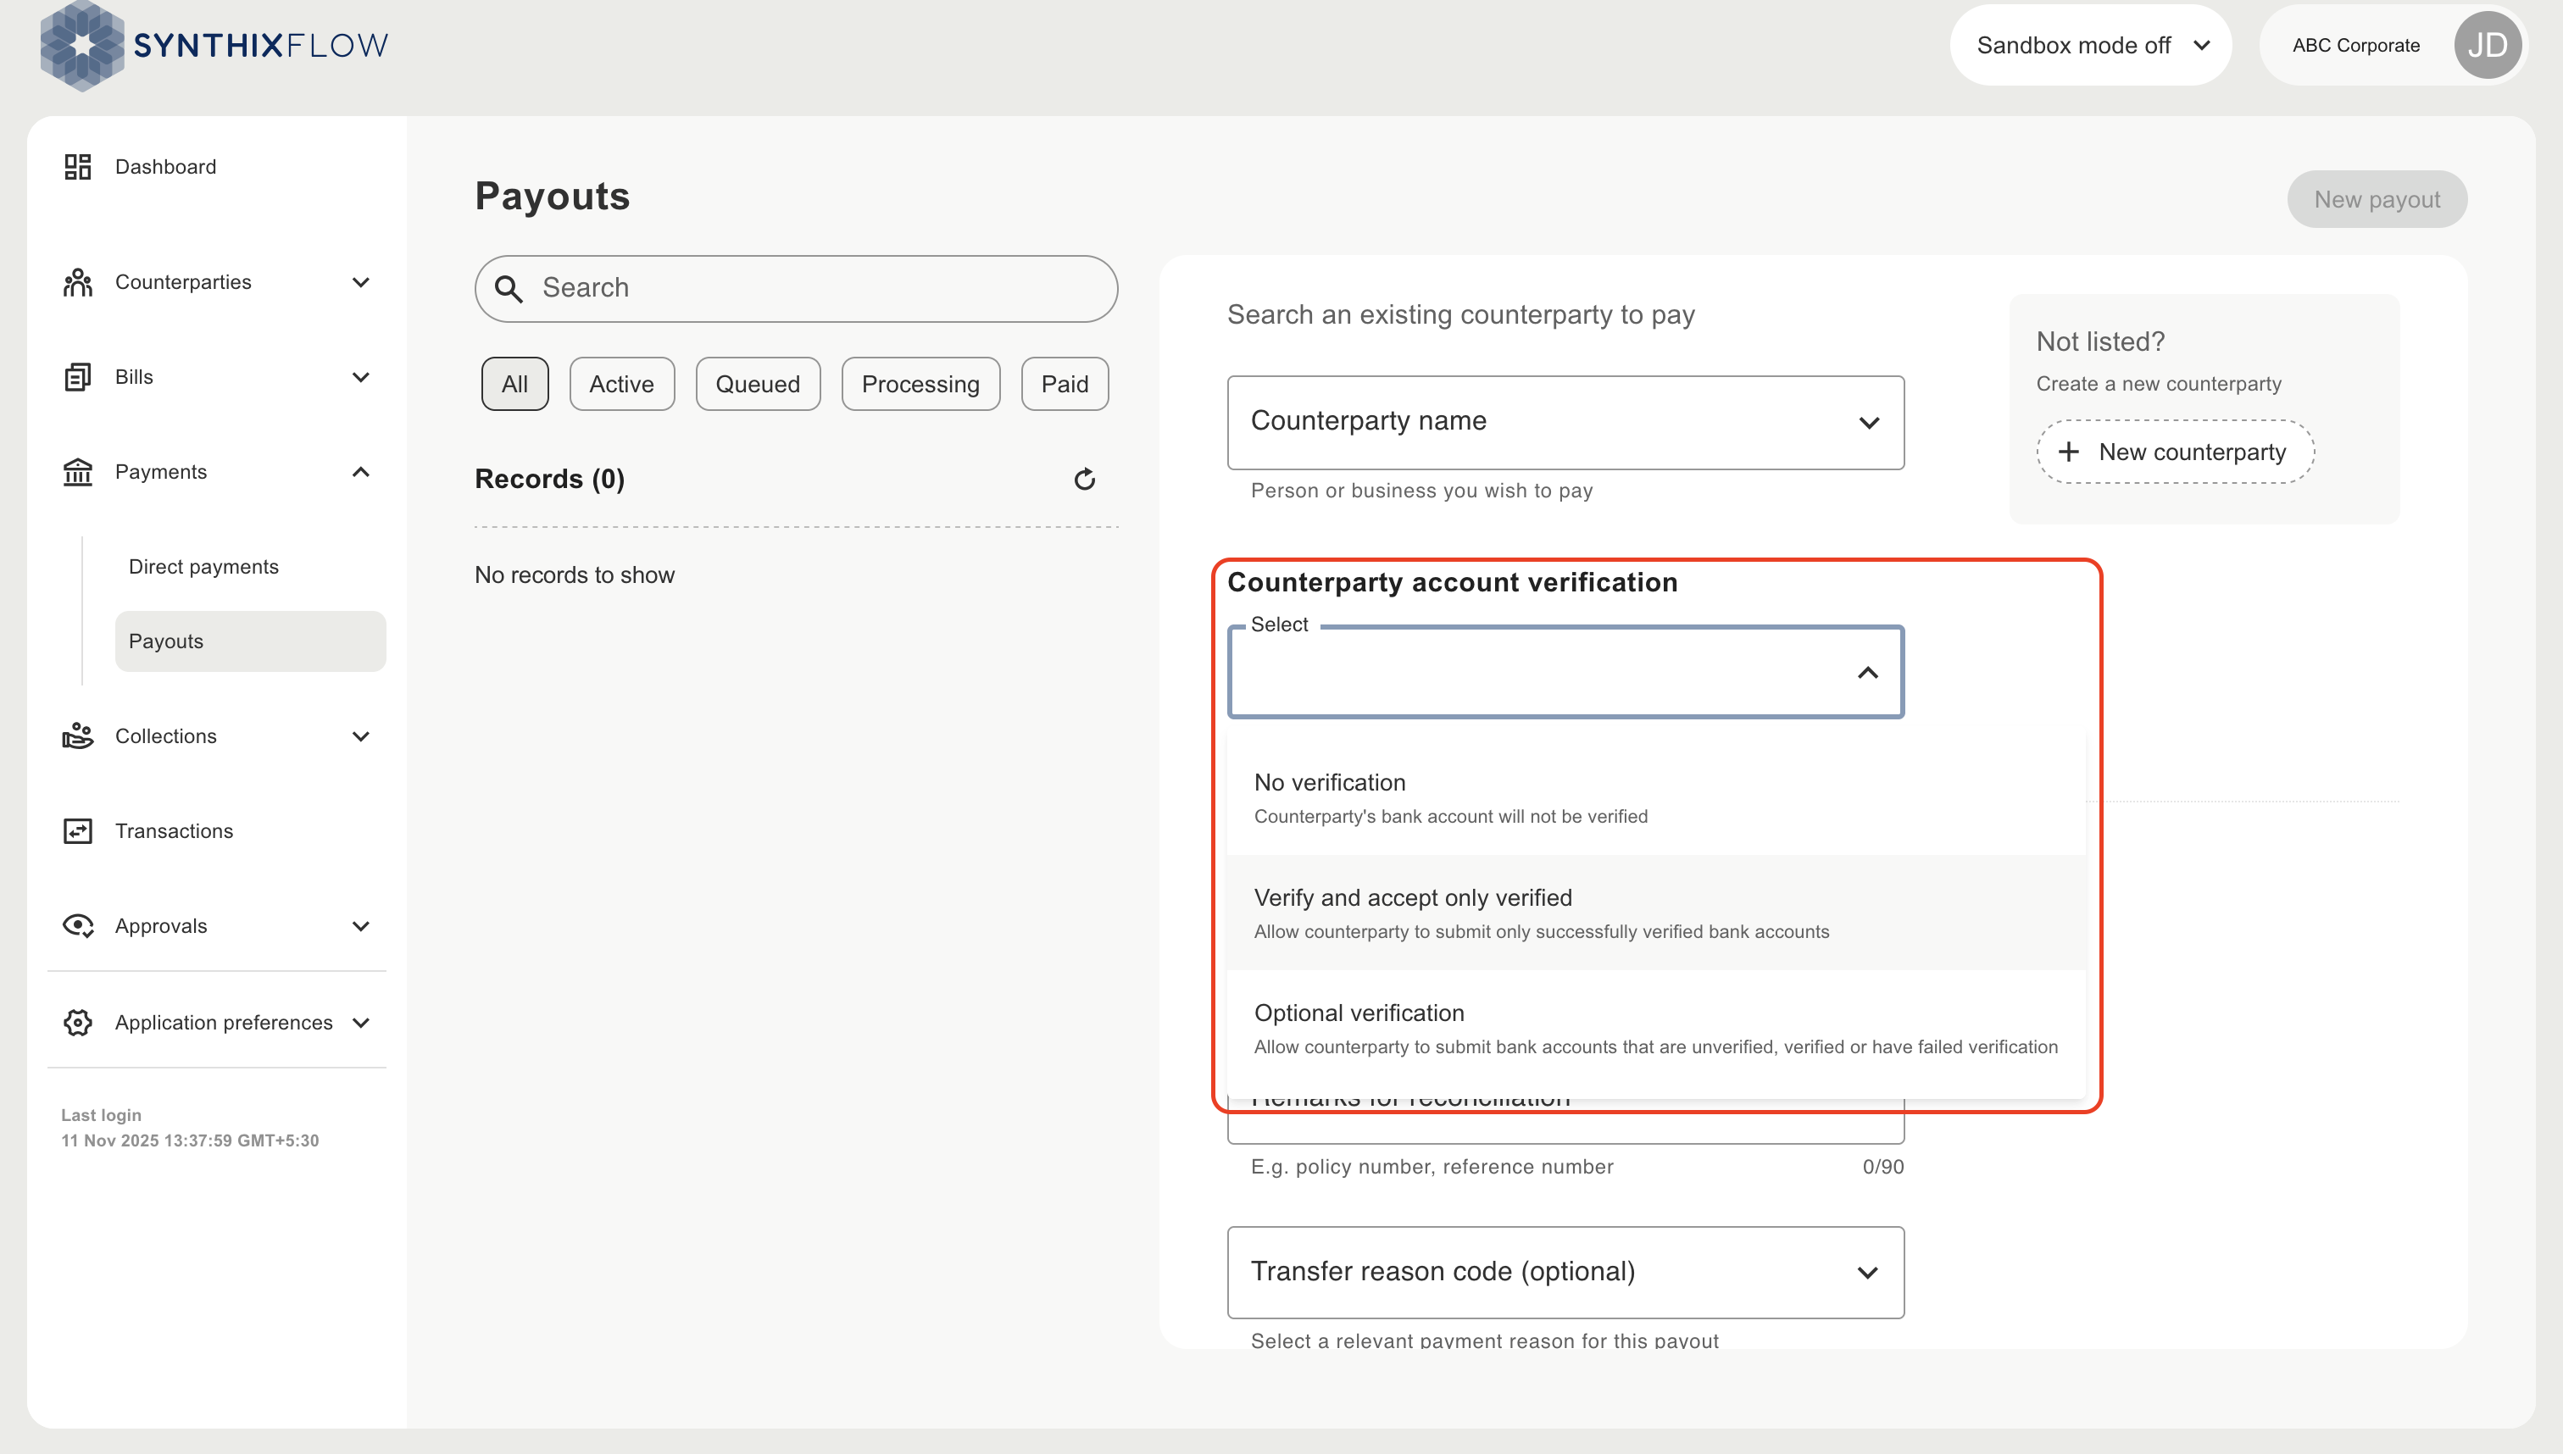Click the Transactions transfer icon
2563x1454 pixels.
tap(78, 831)
